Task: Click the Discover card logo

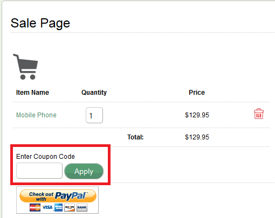Action: coord(70,208)
